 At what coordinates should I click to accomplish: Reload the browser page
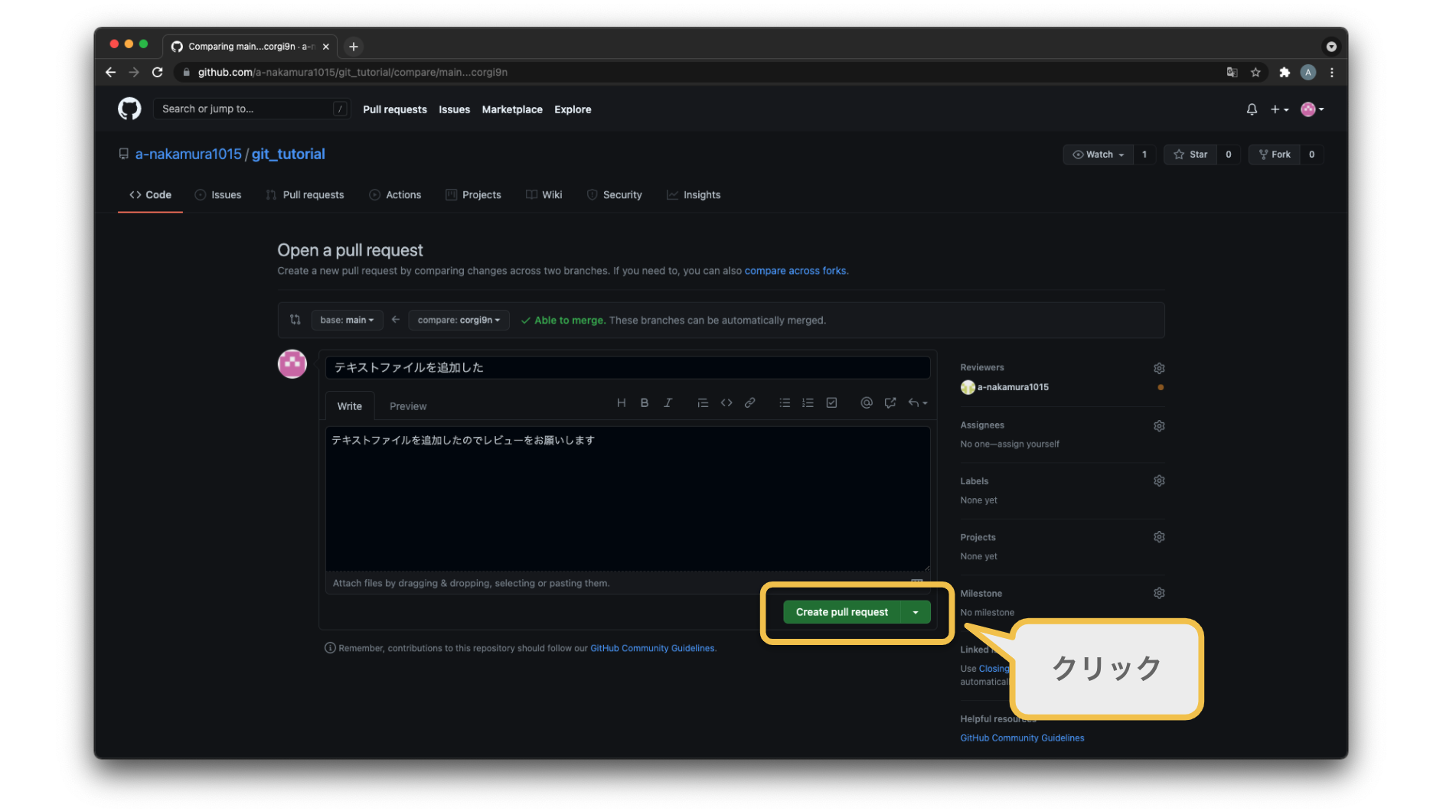point(158,72)
